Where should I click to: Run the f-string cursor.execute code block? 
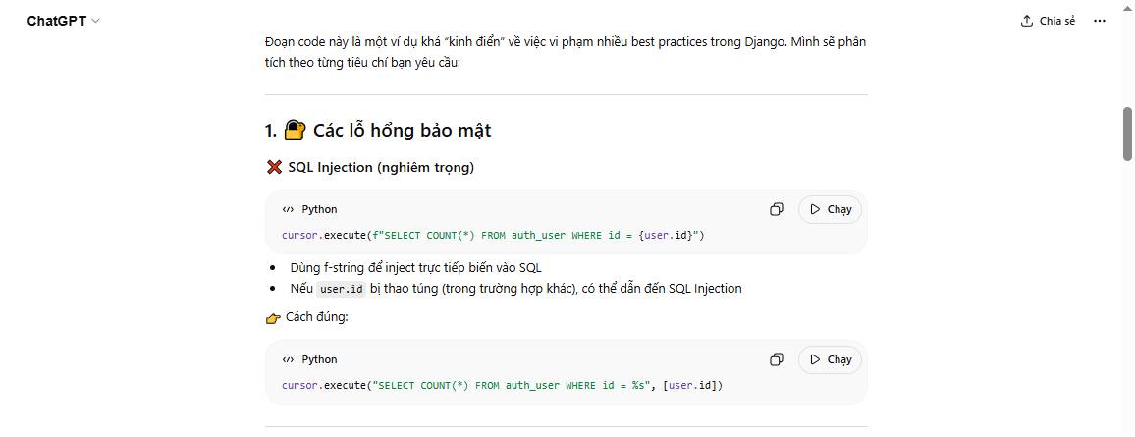830,209
